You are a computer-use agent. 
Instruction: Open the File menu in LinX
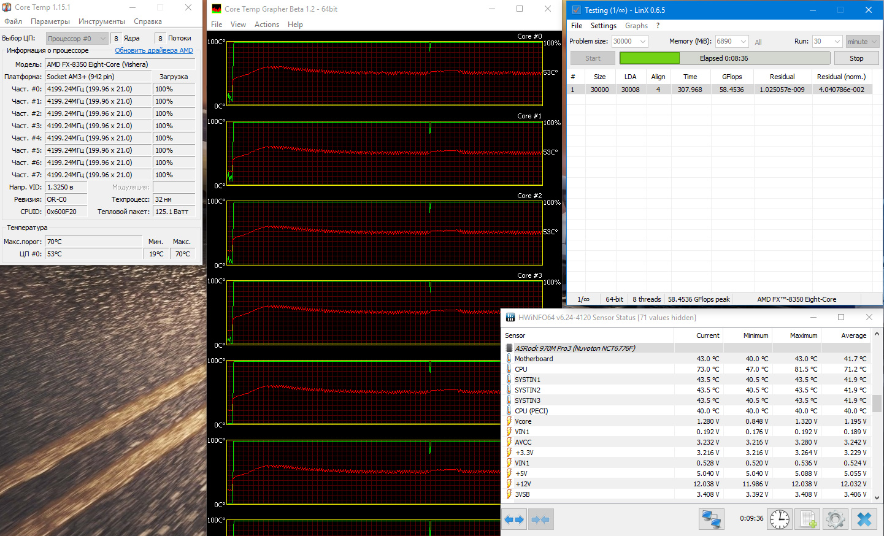coord(577,26)
